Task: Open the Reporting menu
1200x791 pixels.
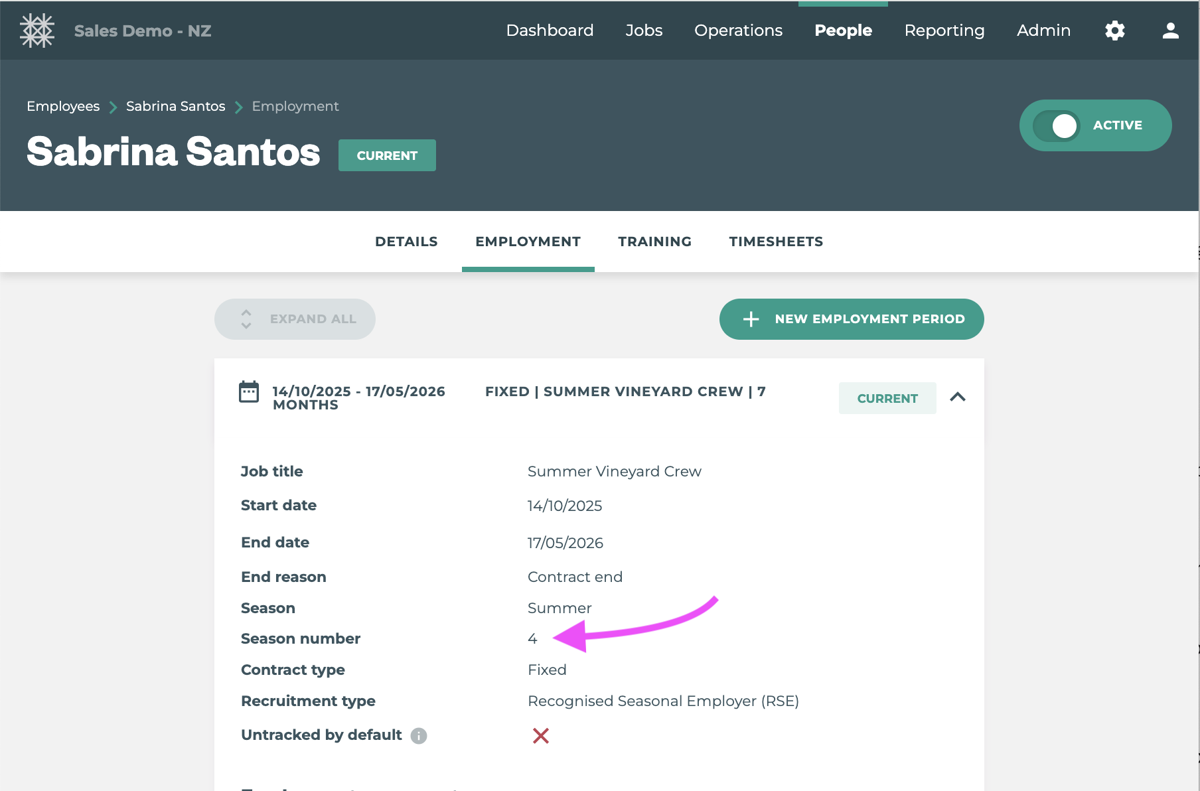Action: [x=944, y=31]
